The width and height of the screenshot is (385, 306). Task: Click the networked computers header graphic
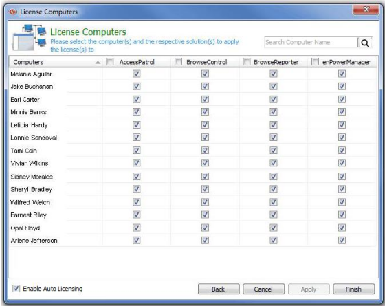tap(29, 37)
